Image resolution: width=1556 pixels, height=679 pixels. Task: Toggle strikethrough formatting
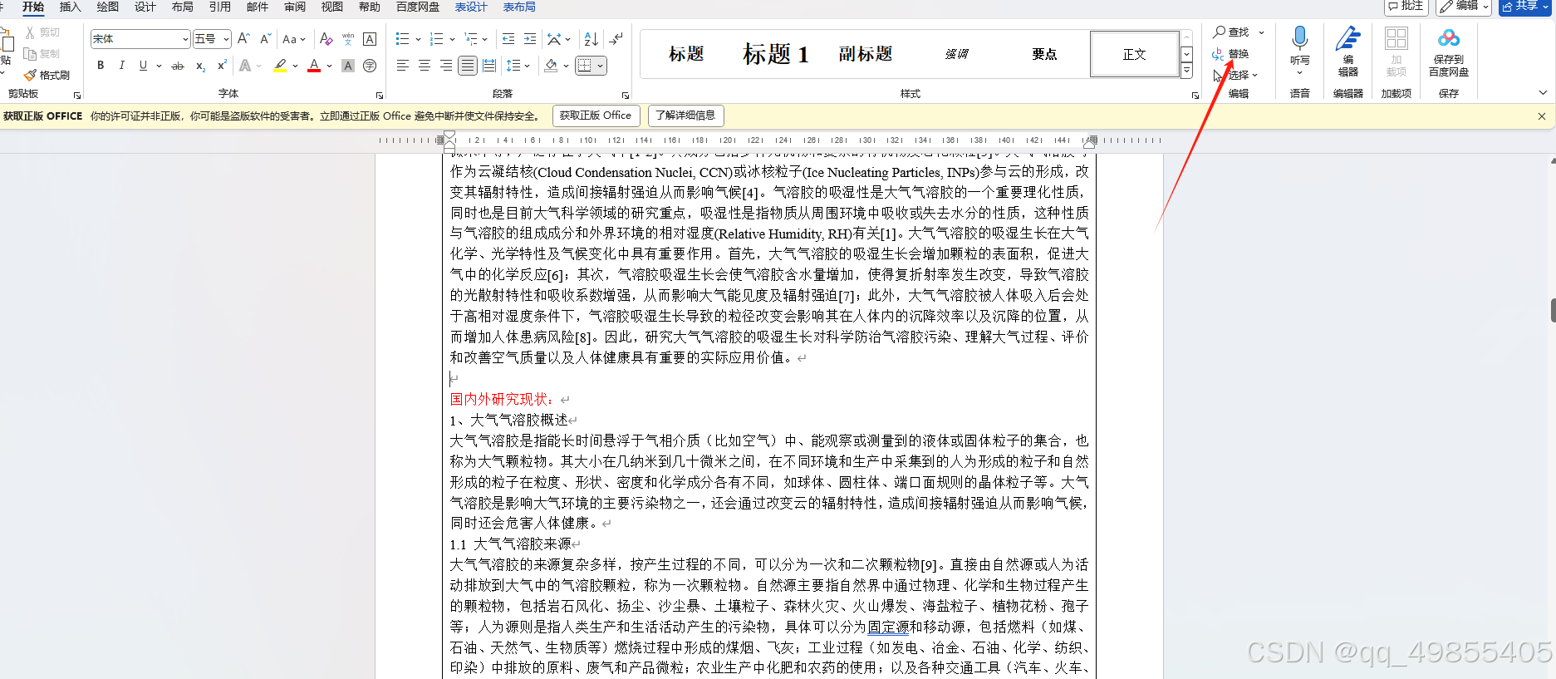pyautogui.click(x=178, y=66)
